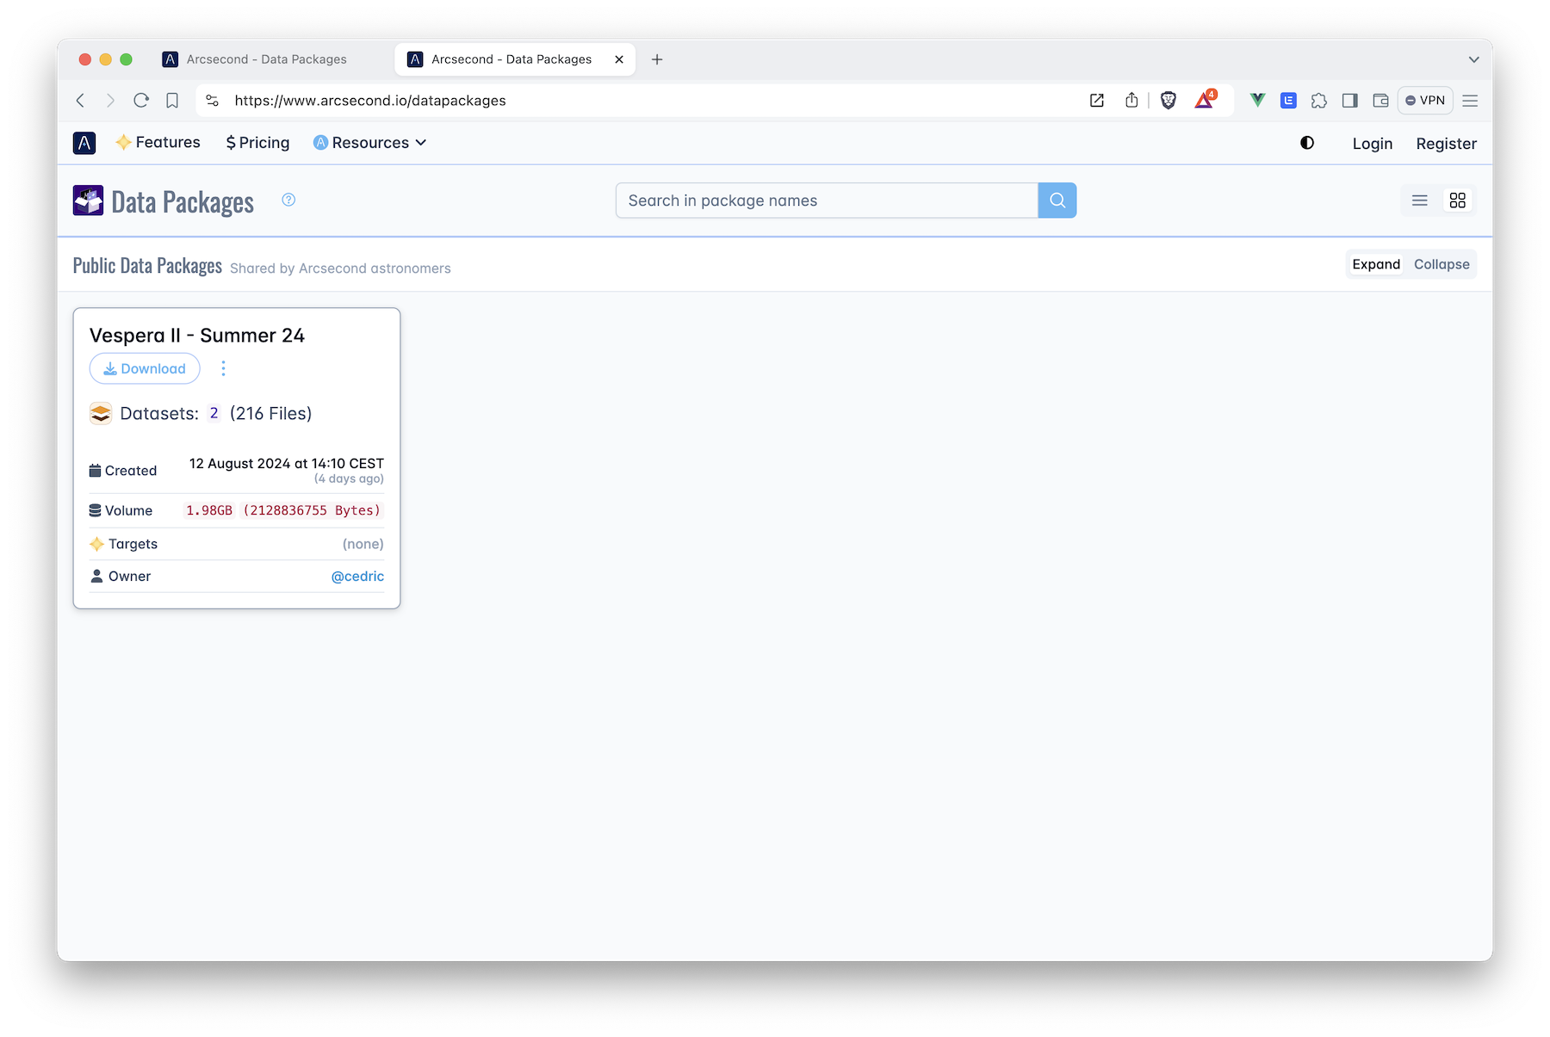Collapse all public data packages
This screenshot has height=1037, width=1550.
[1441, 264]
